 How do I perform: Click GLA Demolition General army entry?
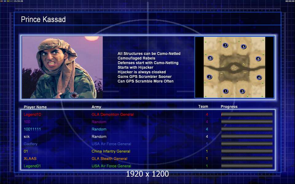pos(113,114)
